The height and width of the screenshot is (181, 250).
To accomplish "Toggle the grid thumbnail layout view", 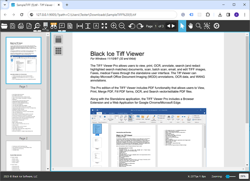I will coord(58,51).
